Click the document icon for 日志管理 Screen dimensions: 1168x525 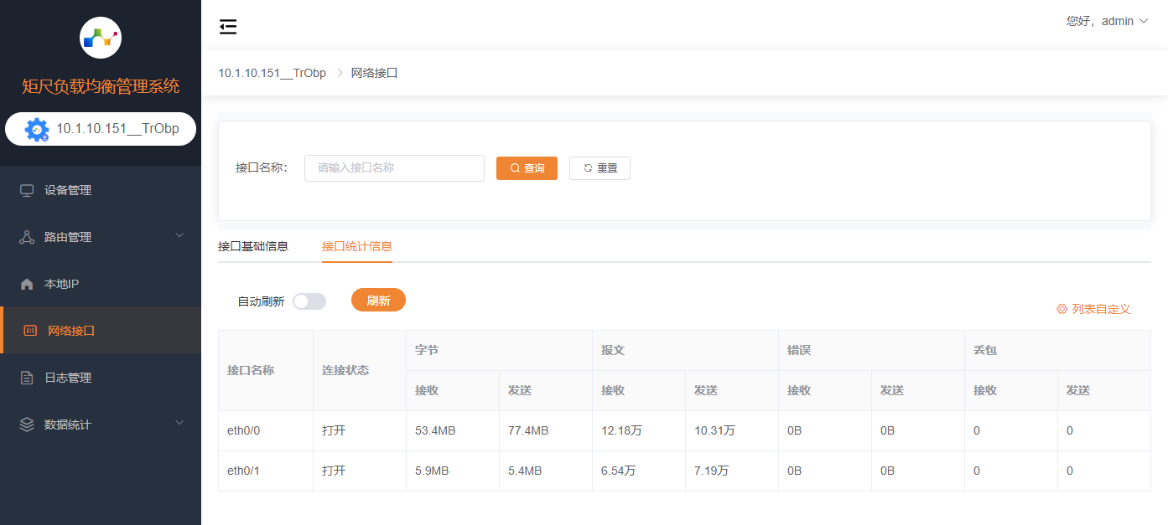tap(27, 378)
